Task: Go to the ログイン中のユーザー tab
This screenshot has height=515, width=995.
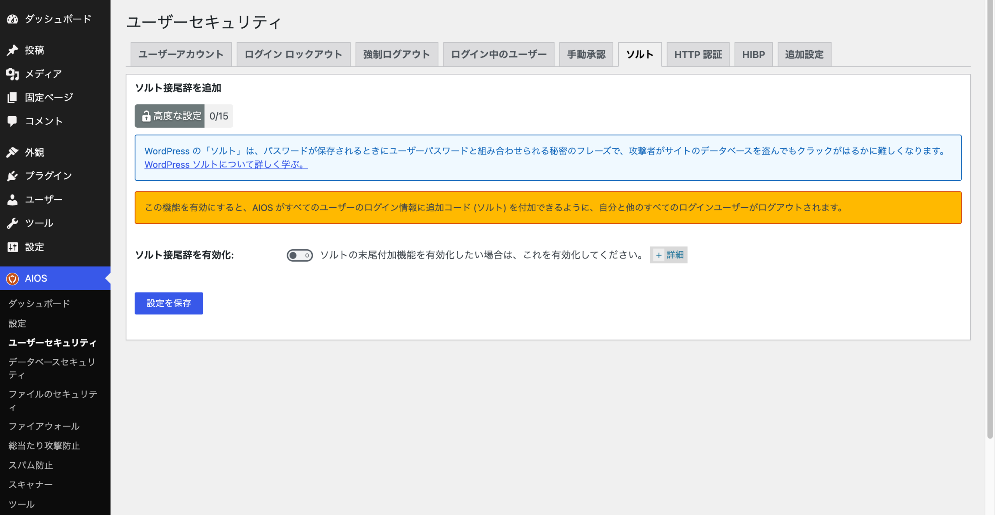Action: point(499,54)
